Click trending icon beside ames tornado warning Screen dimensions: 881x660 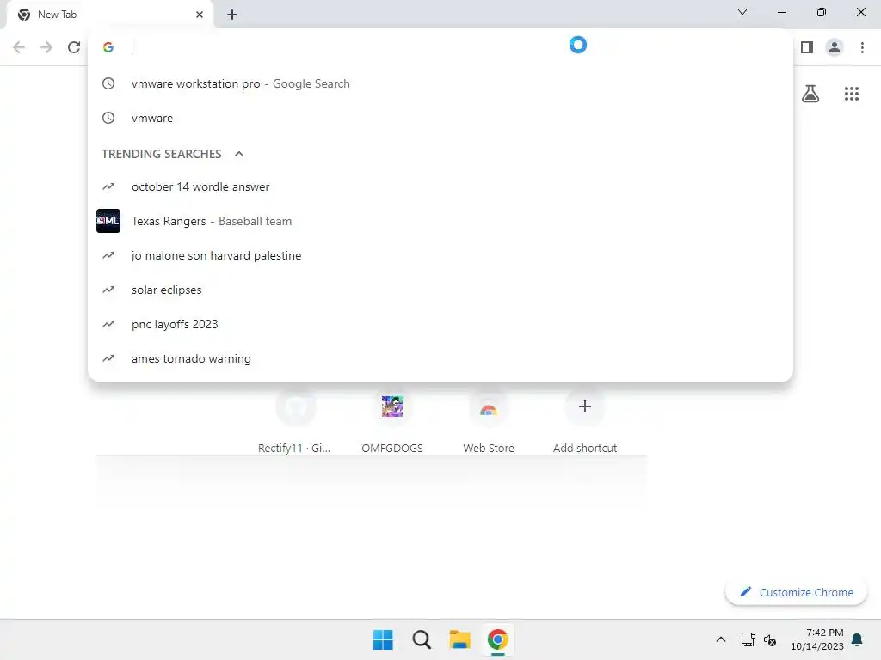[108, 358]
